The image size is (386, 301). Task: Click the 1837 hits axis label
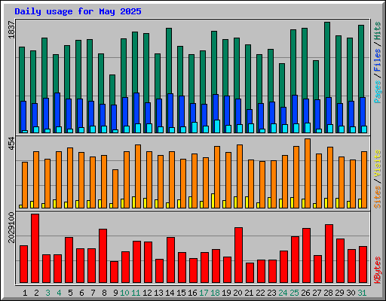pos(11,30)
